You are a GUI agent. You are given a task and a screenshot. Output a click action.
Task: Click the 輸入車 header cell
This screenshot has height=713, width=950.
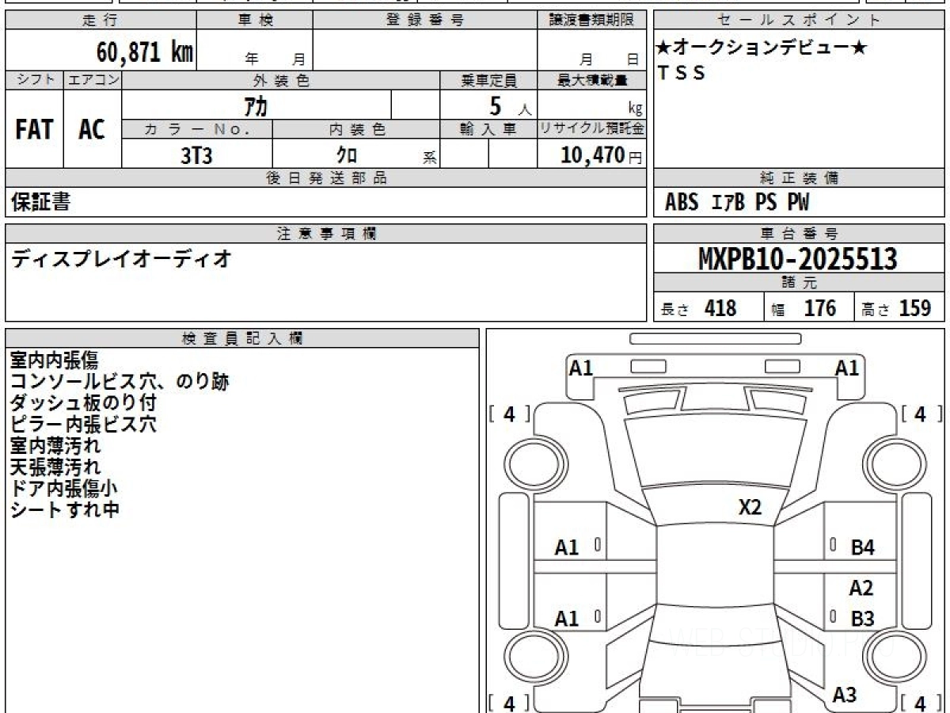pyautogui.click(x=488, y=129)
